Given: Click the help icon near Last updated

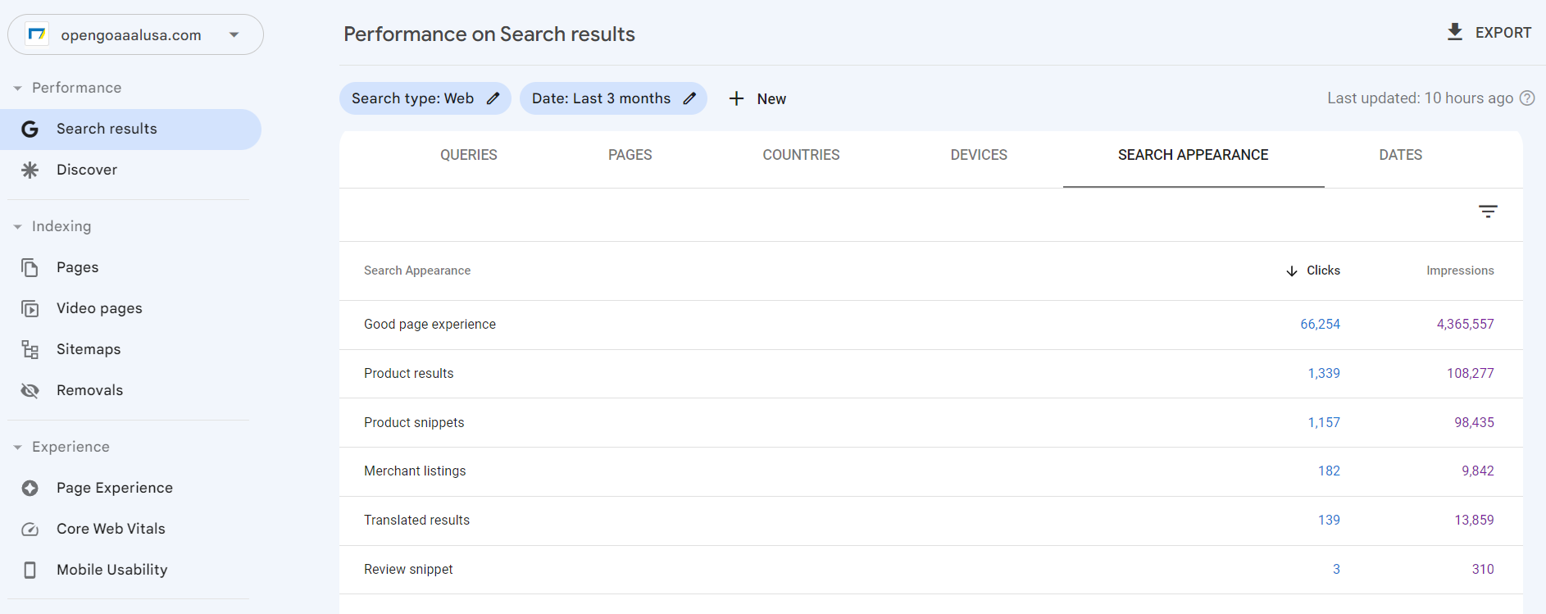Looking at the screenshot, I should pyautogui.click(x=1527, y=98).
